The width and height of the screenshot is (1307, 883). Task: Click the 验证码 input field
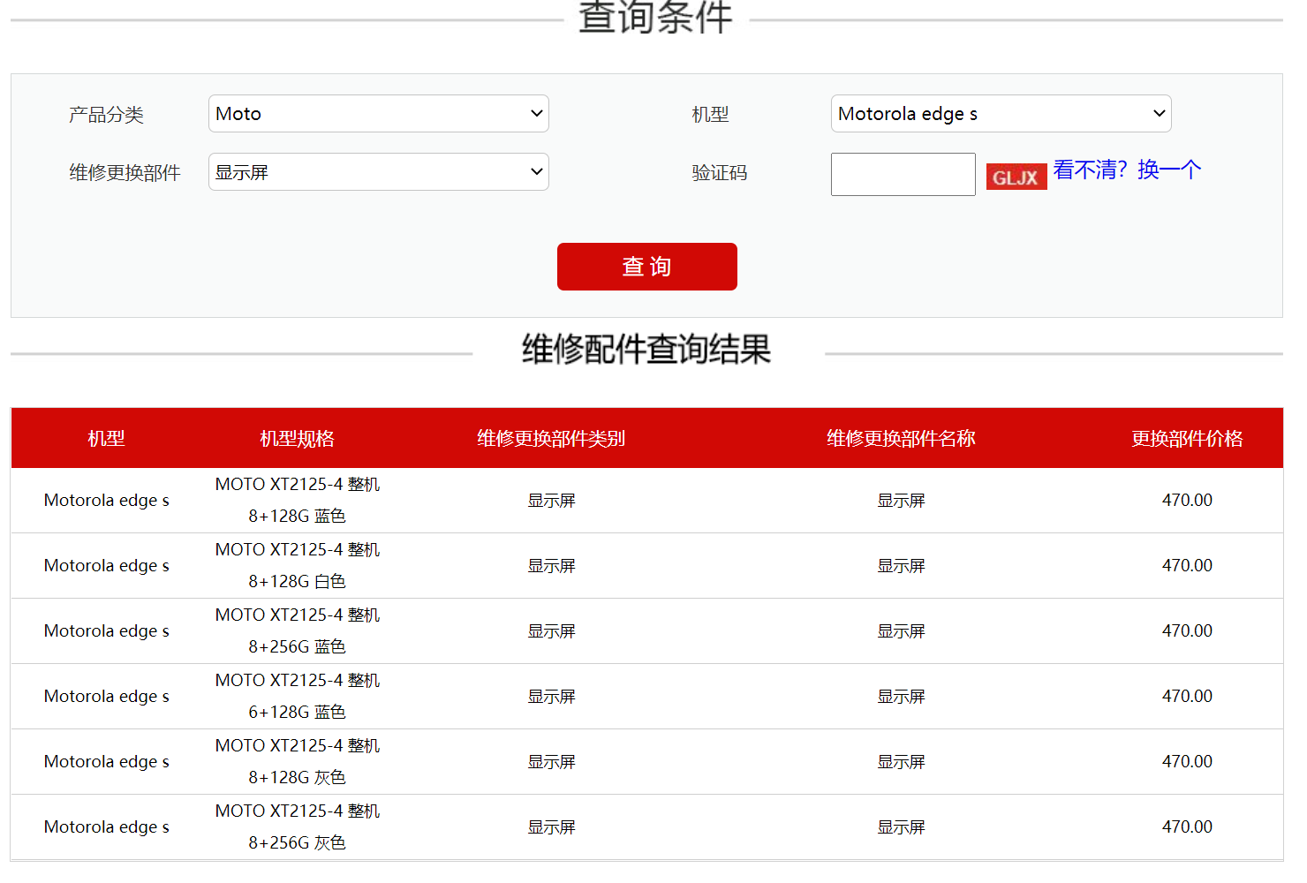pyautogui.click(x=903, y=174)
